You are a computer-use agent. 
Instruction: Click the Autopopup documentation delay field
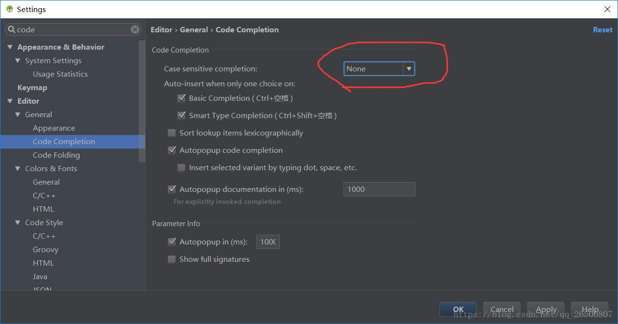tap(379, 189)
